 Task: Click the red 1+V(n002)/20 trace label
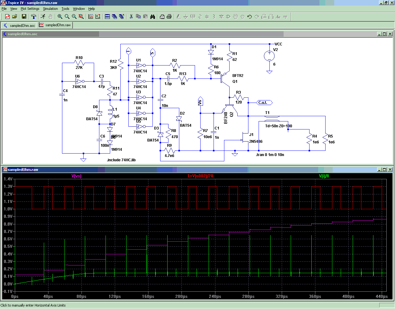(x=200, y=176)
